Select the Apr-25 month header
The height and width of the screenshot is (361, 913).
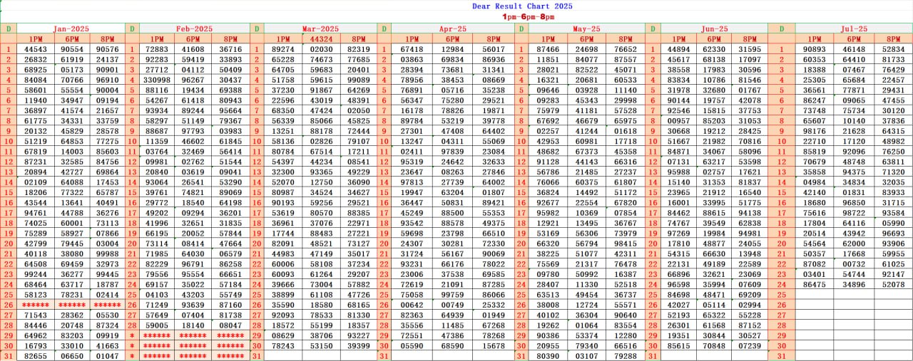452,28
